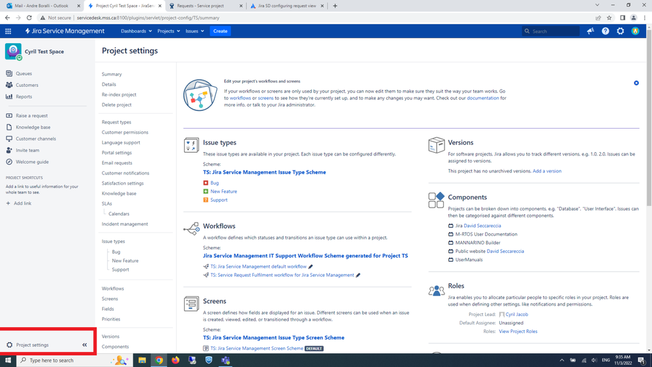The image size is (652, 367).
Task: Open the Welcome guide in sidebar
Action: (x=32, y=162)
